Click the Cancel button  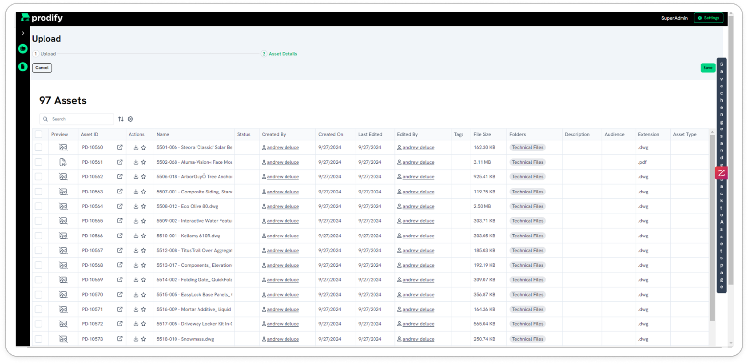[42, 68]
